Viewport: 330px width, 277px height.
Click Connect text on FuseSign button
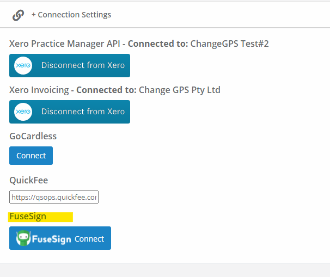89,239
